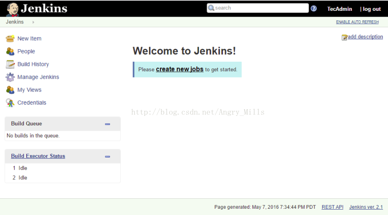Collapse the Build Queue panel

pos(108,124)
